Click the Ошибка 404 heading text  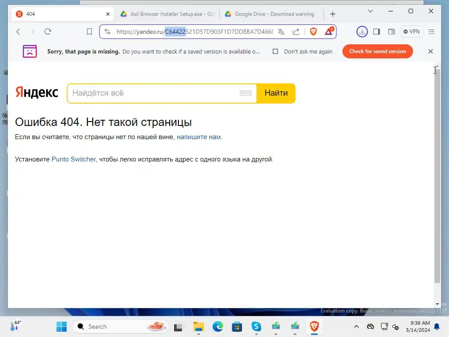click(103, 122)
